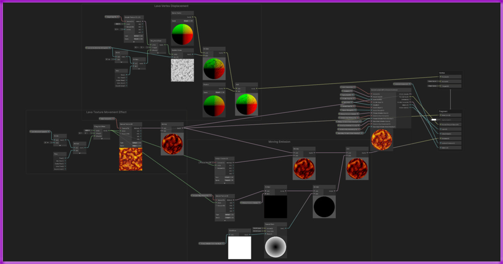
Task: Select the Moving Emission group title
Action: [x=279, y=142]
